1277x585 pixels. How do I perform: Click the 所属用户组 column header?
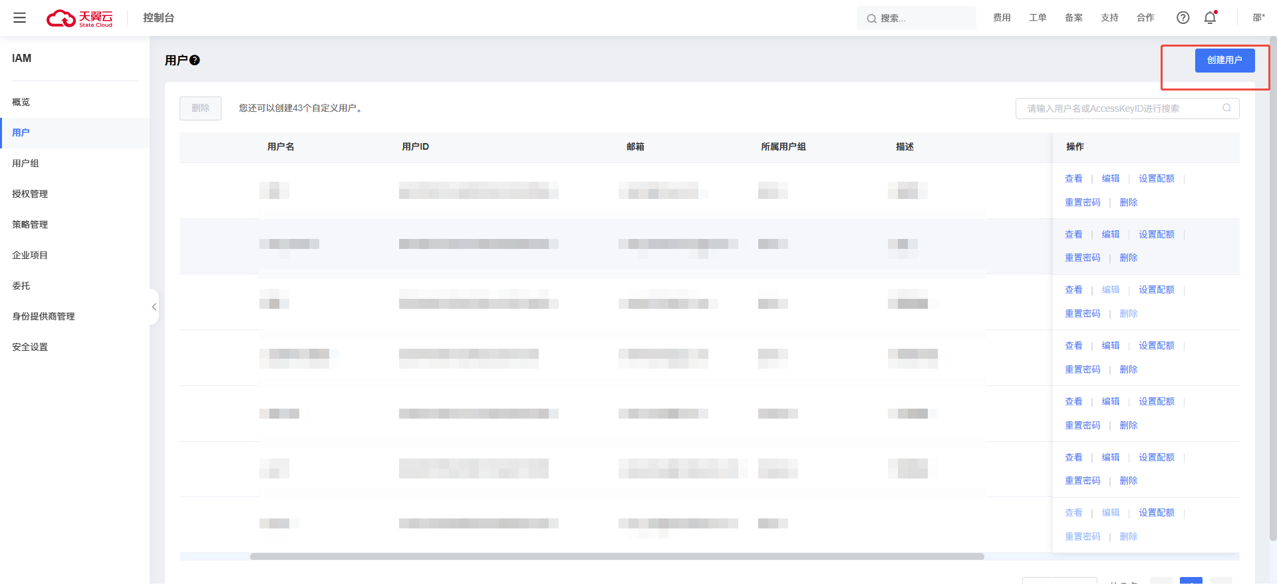[783, 146]
